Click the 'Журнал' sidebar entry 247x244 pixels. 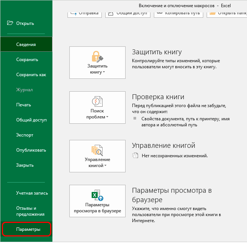[26, 90]
